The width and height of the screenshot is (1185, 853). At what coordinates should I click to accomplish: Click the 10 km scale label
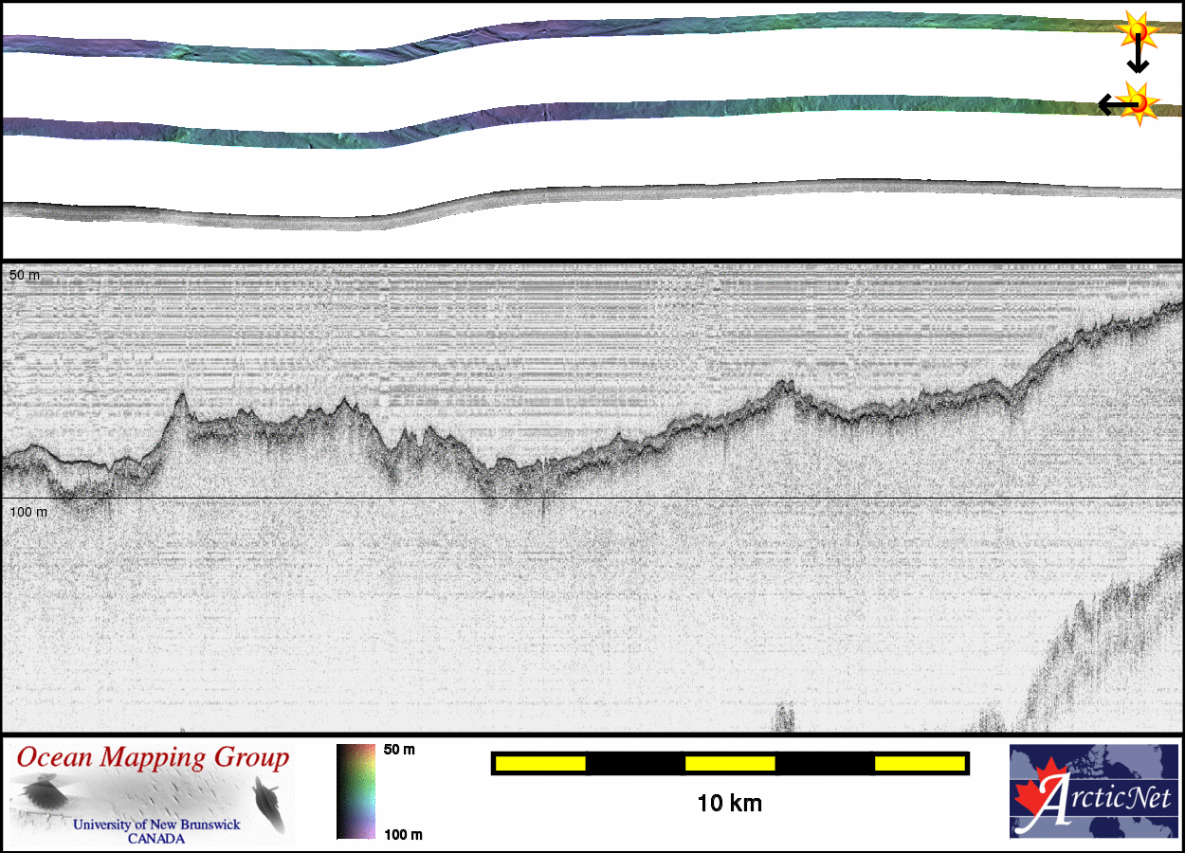[x=729, y=804]
